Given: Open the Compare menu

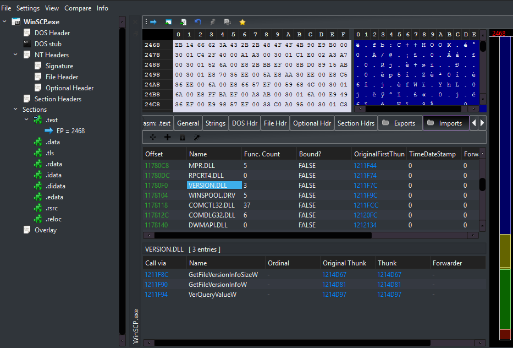Looking at the screenshot, I should 78,8.
